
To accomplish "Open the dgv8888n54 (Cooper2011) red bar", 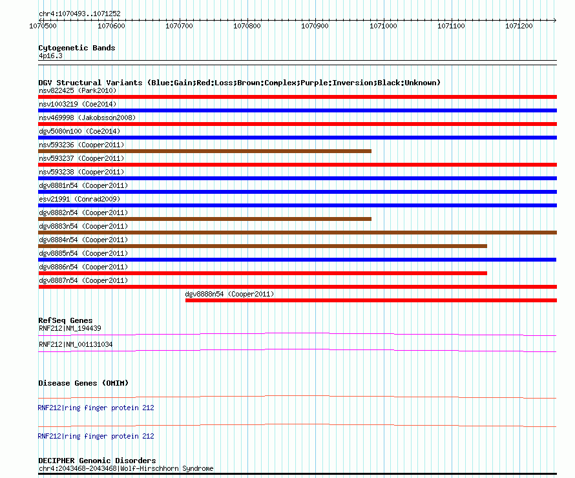I will point(371,300).
